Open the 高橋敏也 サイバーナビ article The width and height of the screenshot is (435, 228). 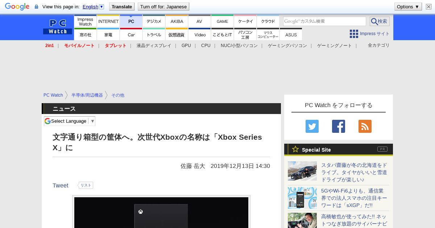(x=354, y=220)
